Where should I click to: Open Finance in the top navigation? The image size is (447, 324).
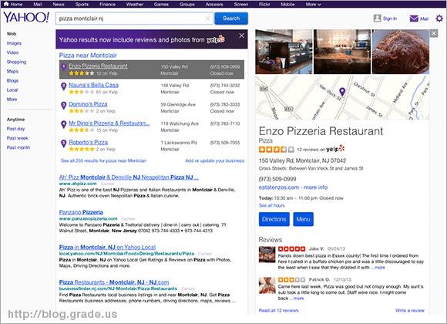[x=107, y=5]
